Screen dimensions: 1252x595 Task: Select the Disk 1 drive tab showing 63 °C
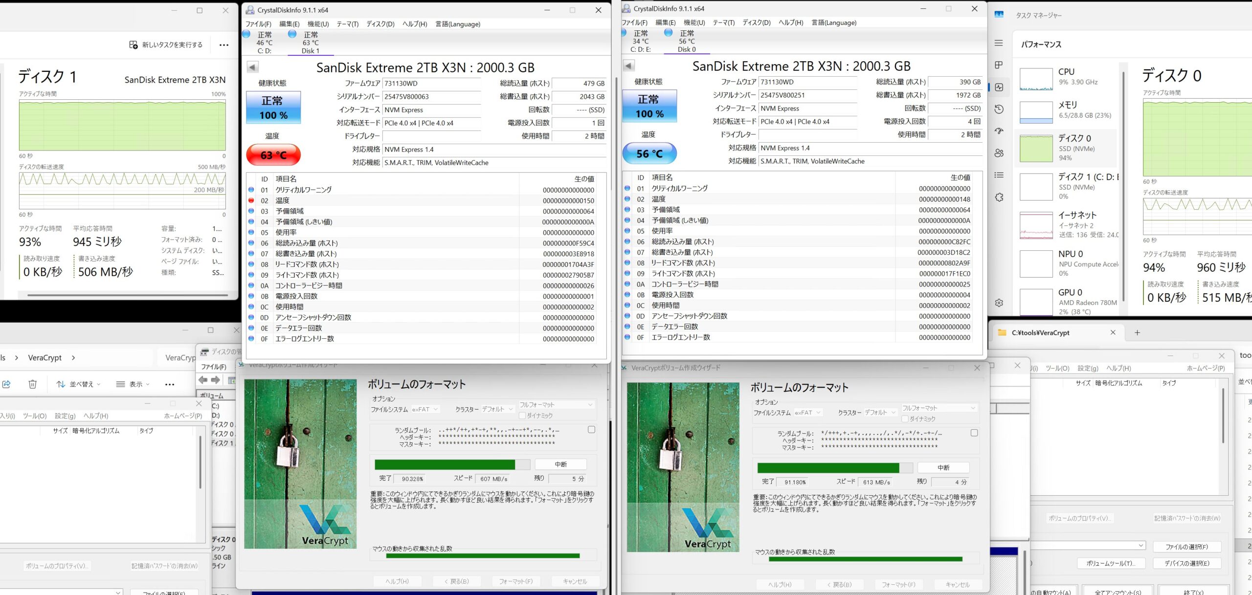pyautogui.click(x=310, y=43)
